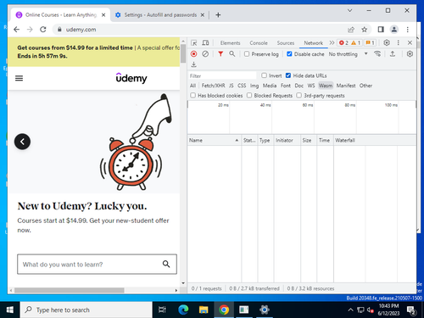Image resolution: width=424 pixels, height=318 pixels.
Task: Open Udemy hamburger menu
Action: pos(19,78)
